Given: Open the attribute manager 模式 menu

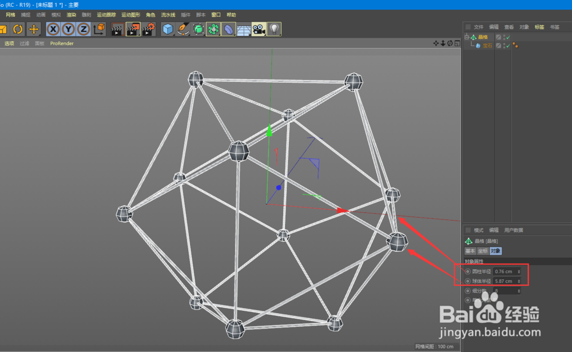Looking at the screenshot, I should click(x=478, y=230).
